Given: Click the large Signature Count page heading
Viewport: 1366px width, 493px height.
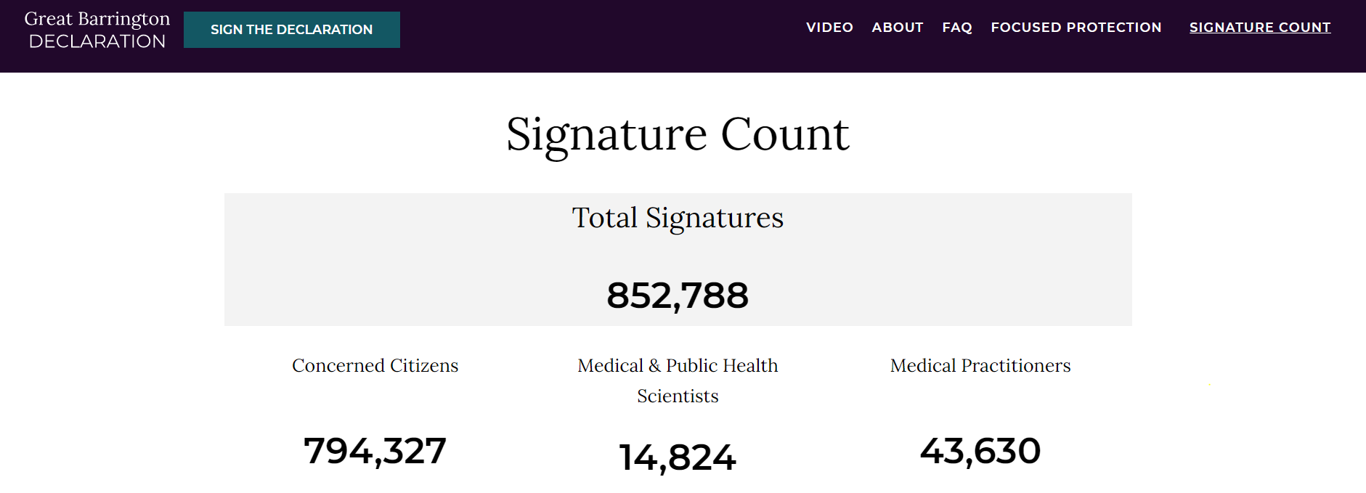Looking at the screenshot, I should [x=677, y=134].
